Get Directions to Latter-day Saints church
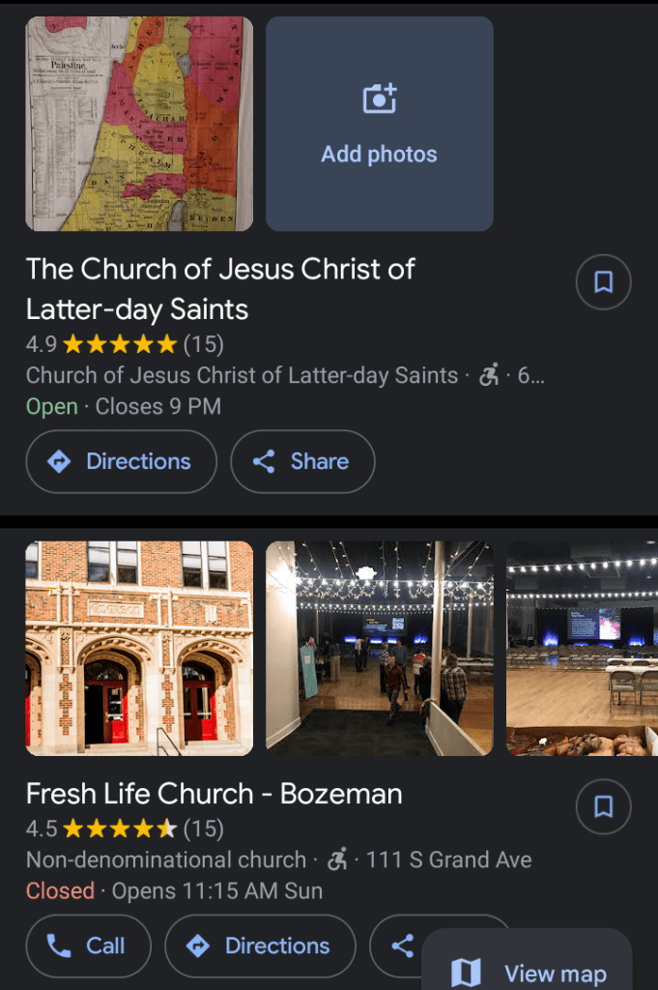The height and width of the screenshot is (990, 658). (x=121, y=462)
